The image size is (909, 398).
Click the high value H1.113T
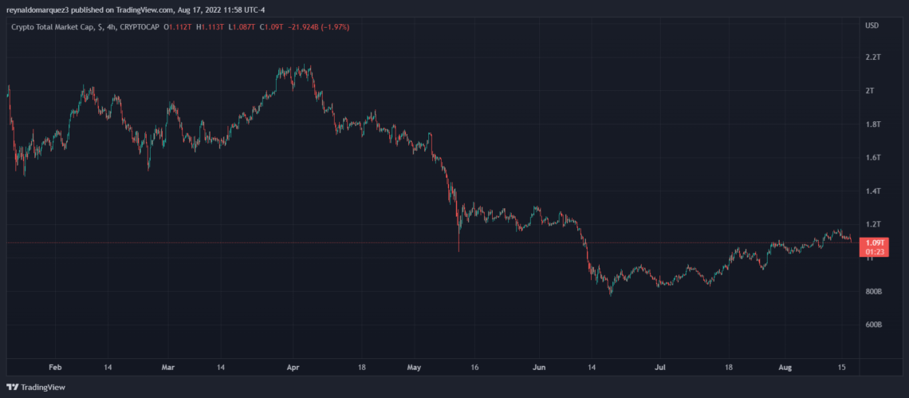pyautogui.click(x=211, y=26)
